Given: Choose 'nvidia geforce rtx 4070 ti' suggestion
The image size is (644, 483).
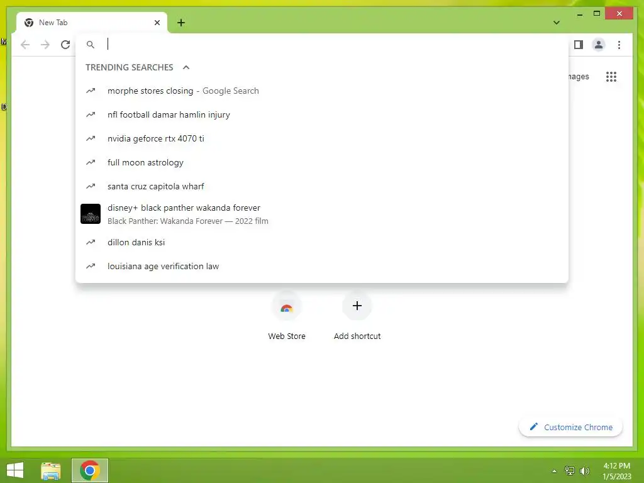Looking at the screenshot, I should click(x=322, y=138).
